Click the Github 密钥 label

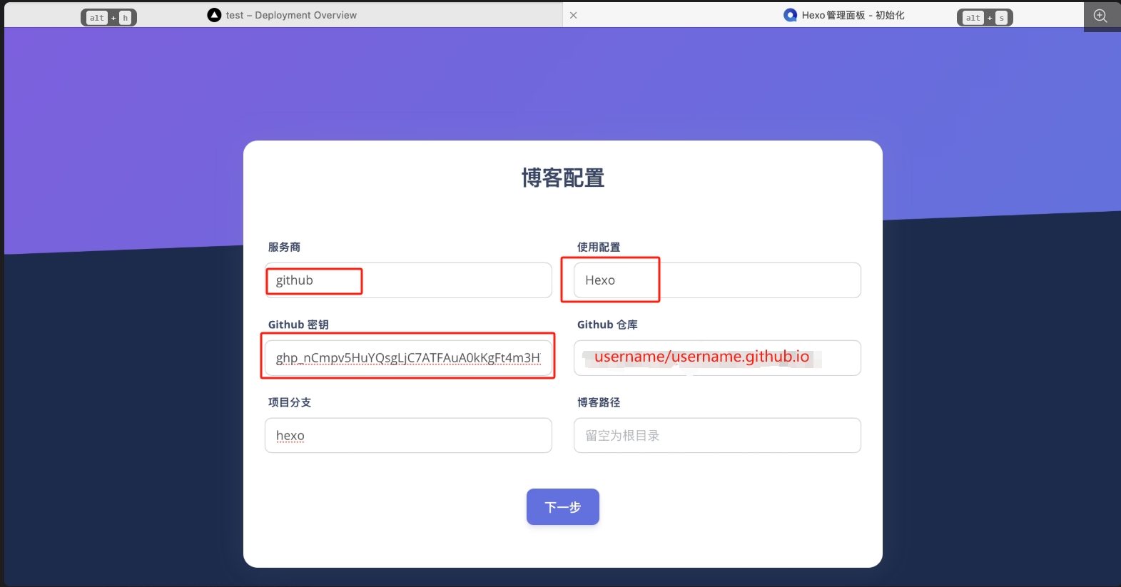click(298, 325)
